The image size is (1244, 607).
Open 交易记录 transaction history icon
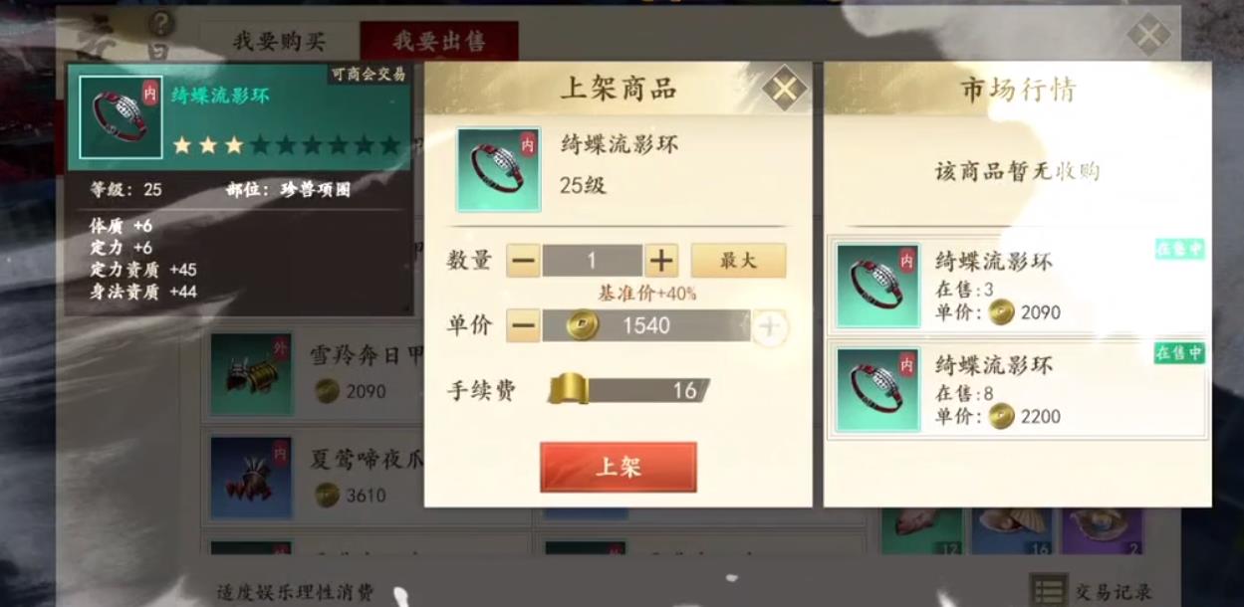tap(1049, 590)
